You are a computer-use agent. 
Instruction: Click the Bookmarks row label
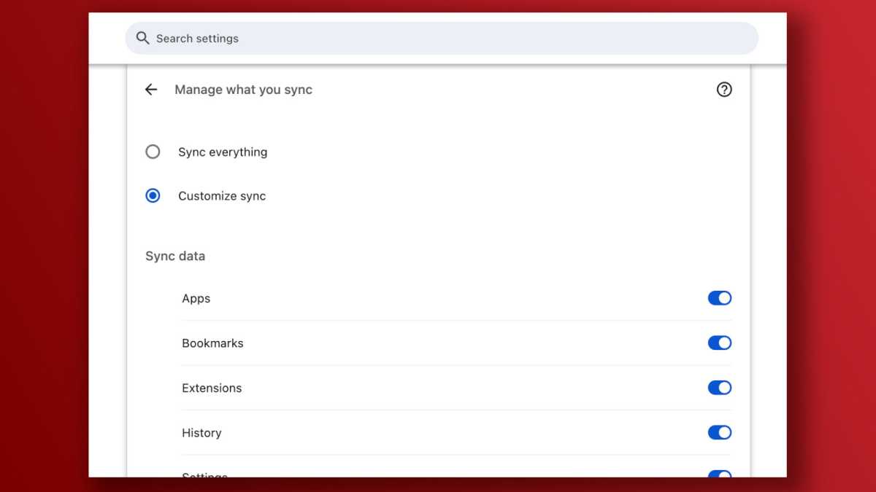click(212, 343)
